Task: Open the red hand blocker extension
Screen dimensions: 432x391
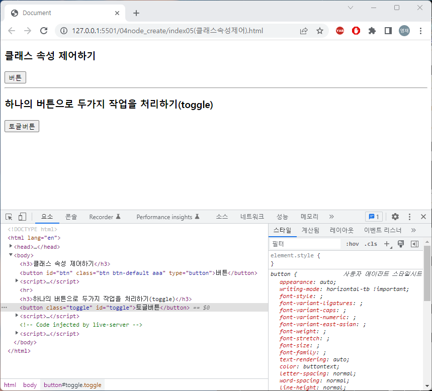Action: point(356,31)
